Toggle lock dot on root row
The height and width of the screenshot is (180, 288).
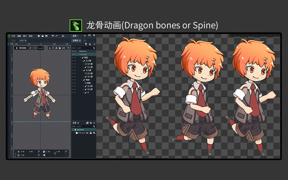click(x=76, y=54)
